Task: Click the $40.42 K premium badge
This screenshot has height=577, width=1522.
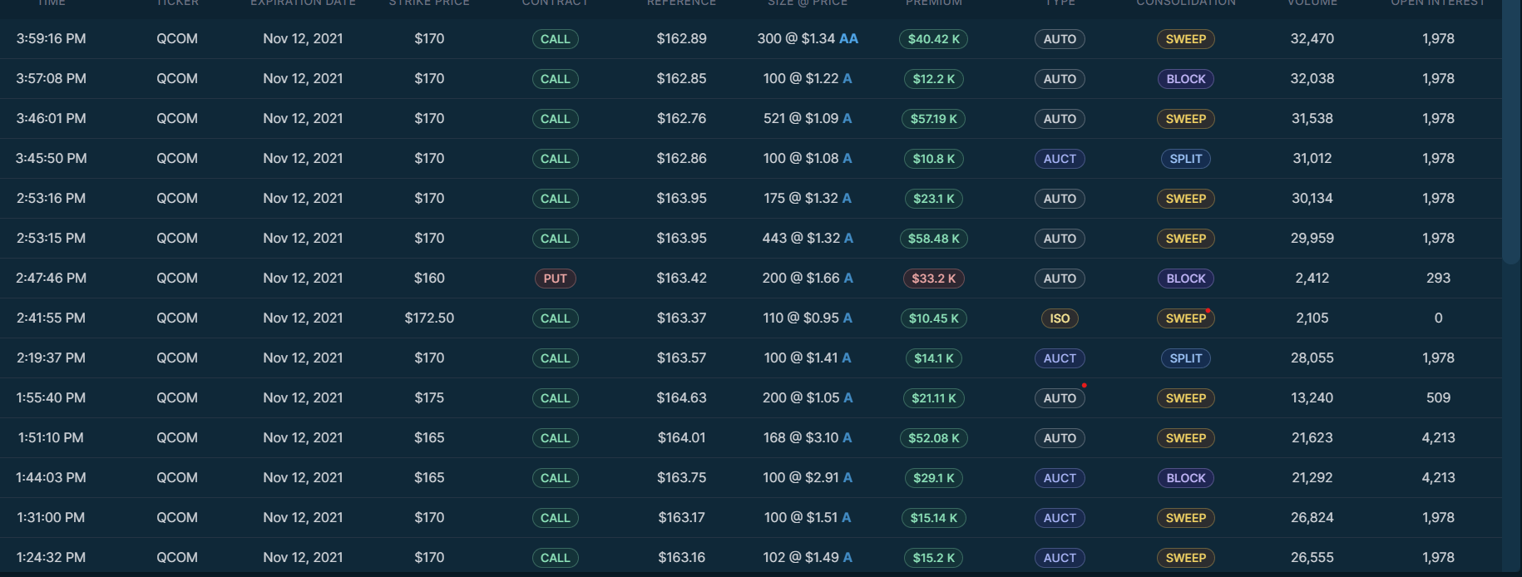Action: (933, 39)
